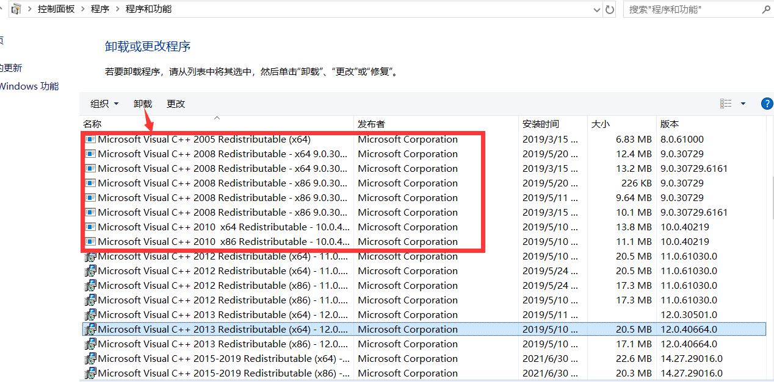
Task: Click the size value 22.6 MB
Action: point(634,359)
